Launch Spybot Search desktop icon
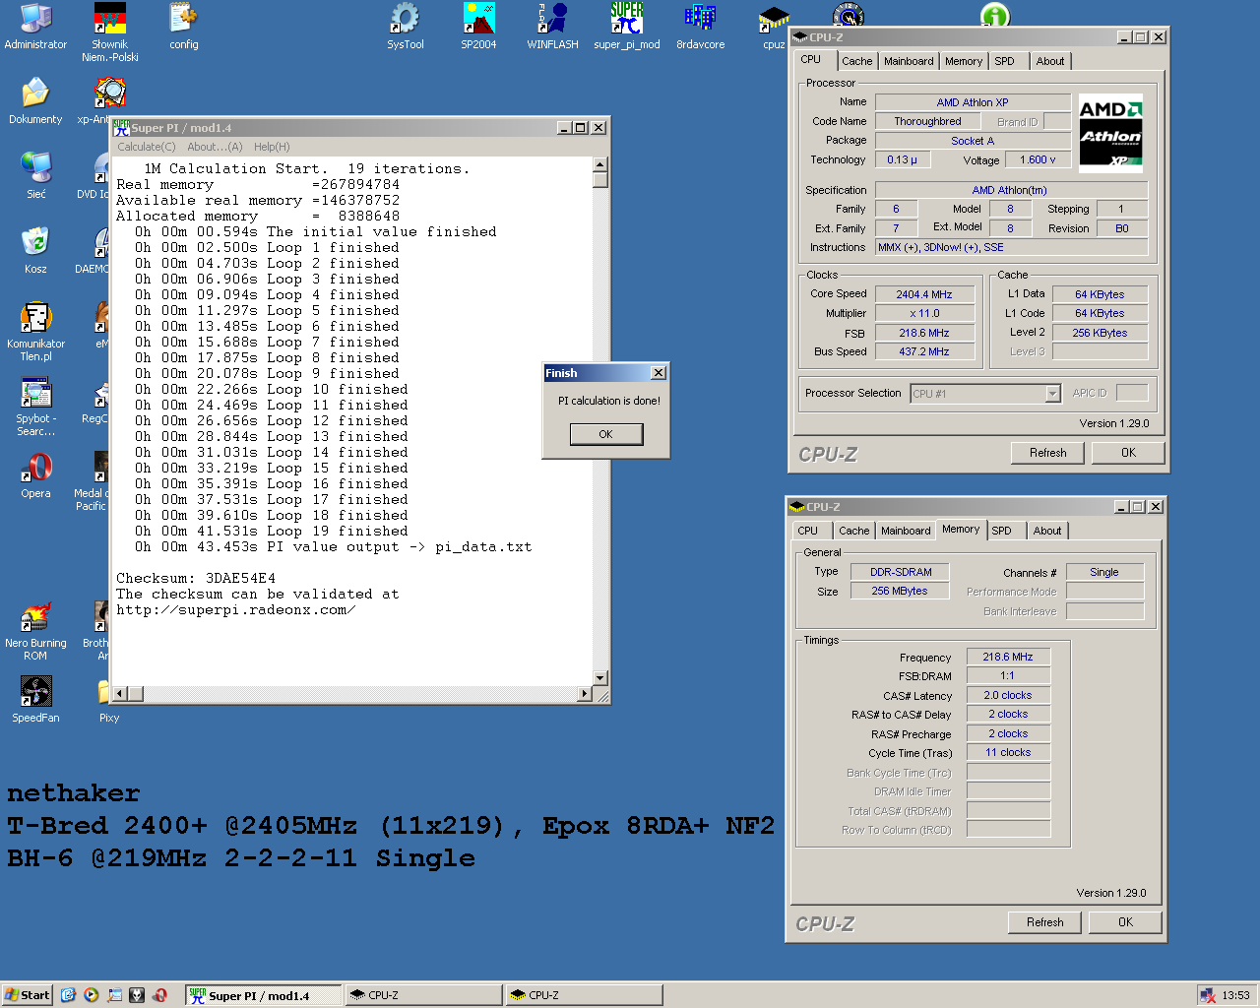The image size is (1260, 1008). click(x=35, y=407)
